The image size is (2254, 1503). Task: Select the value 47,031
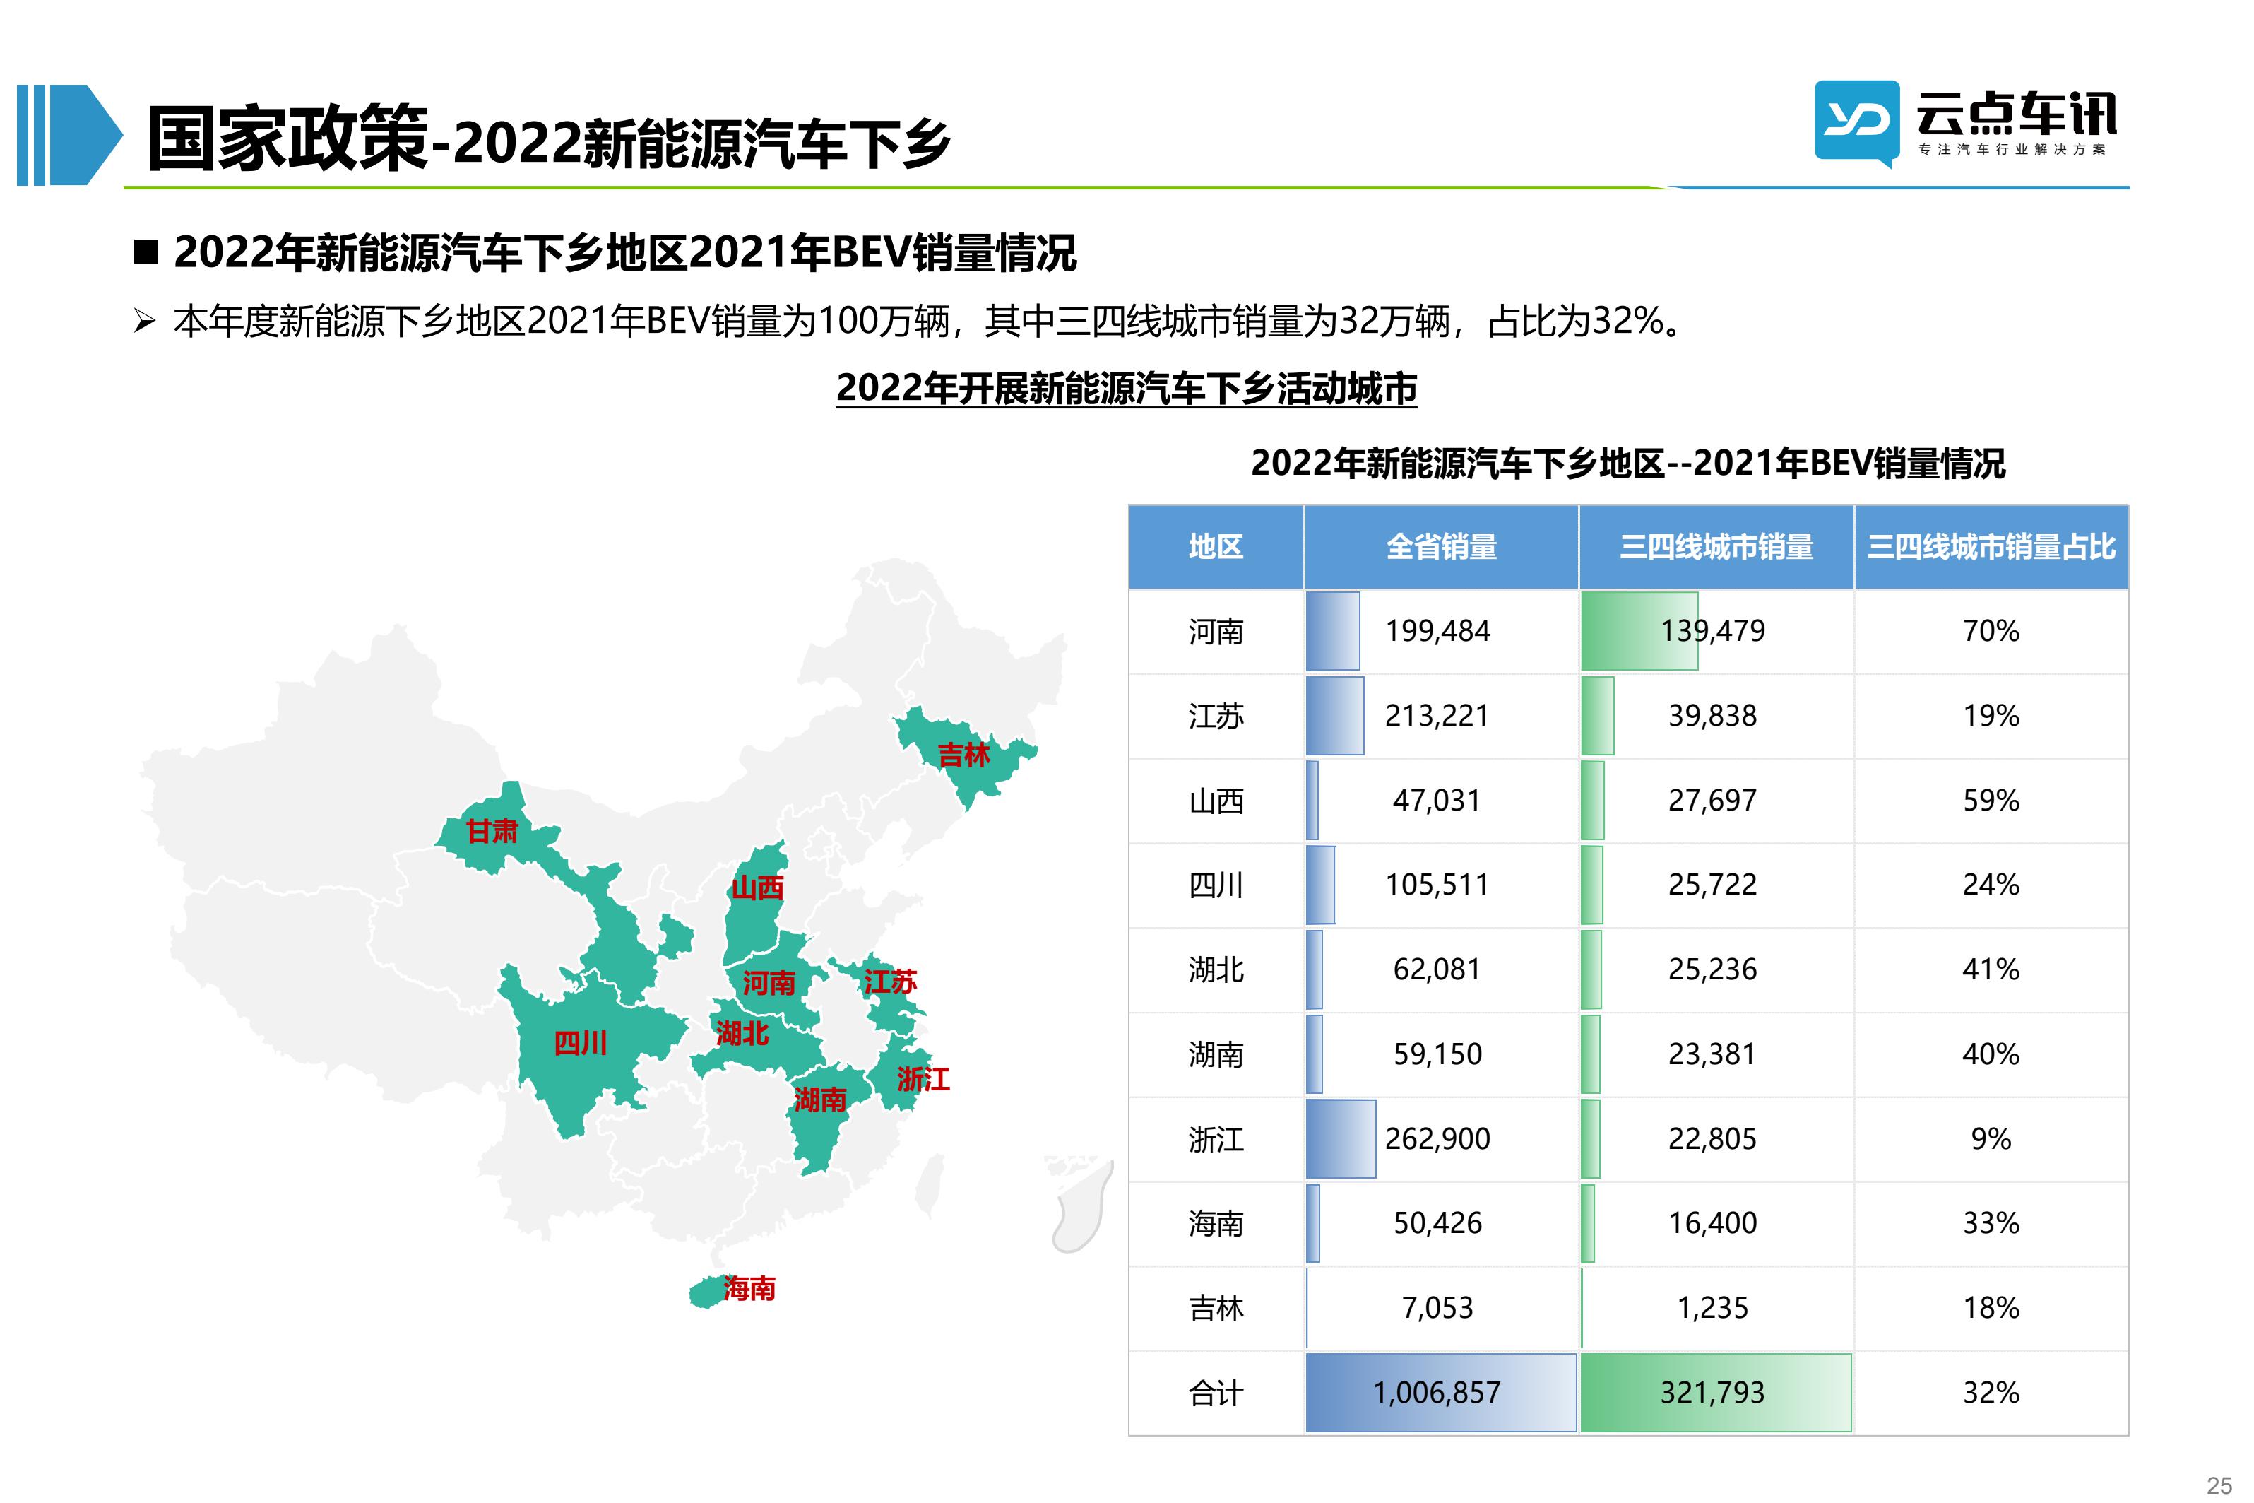point(1437,801)
